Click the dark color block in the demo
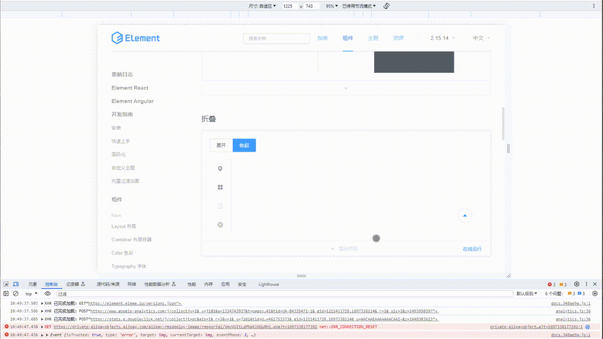The height and width of the screenshot is (339, 603). (414, 62)
